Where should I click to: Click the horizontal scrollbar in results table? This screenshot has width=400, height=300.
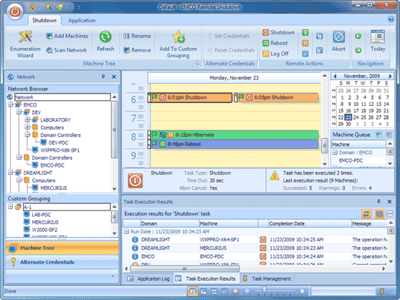185,268
